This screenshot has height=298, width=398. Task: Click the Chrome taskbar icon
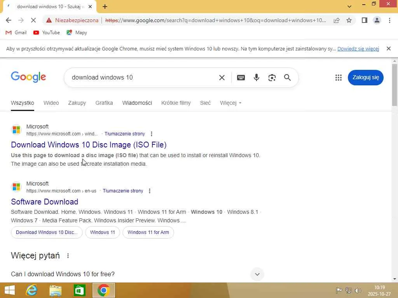(103, 290)
